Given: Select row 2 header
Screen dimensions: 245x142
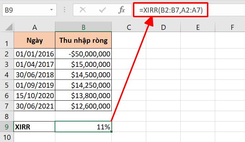Looking at the screenshot, I should point(7,54).
